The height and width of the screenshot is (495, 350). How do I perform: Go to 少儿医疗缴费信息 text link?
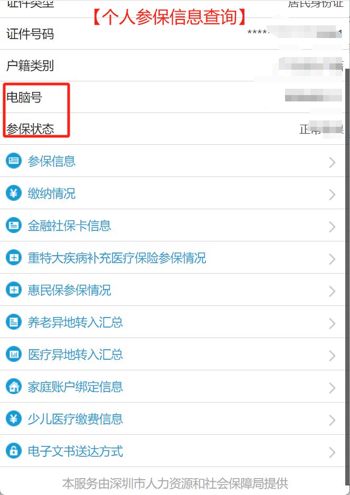click(x=75, y=419)
